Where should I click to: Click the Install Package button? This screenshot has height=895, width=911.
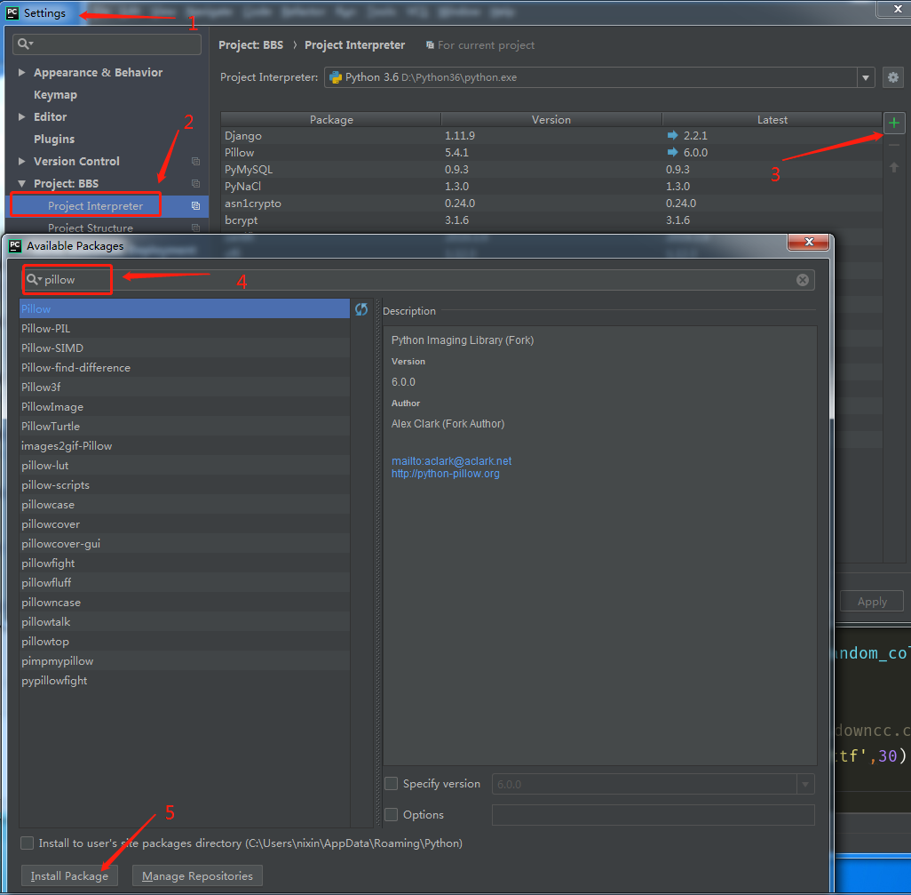coord(69,875)
